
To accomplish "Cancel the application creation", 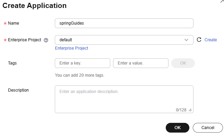I will [x=208, y=128].
